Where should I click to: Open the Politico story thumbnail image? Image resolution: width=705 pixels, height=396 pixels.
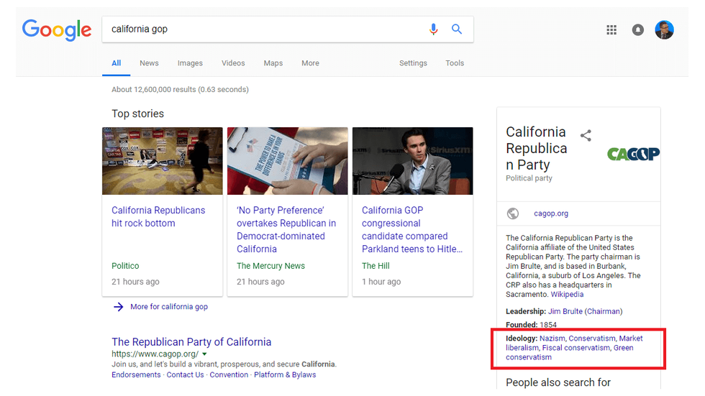[x=162, y=161]
